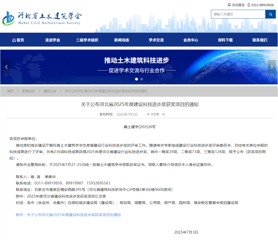Focus the 请输入关键词 search field
The width and height of the screenshot is (278, 240).
238,14
